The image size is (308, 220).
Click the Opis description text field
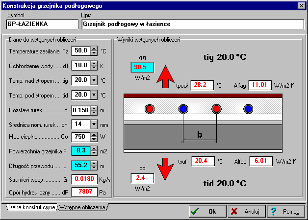pyautogui.click(x=192, y=23)
